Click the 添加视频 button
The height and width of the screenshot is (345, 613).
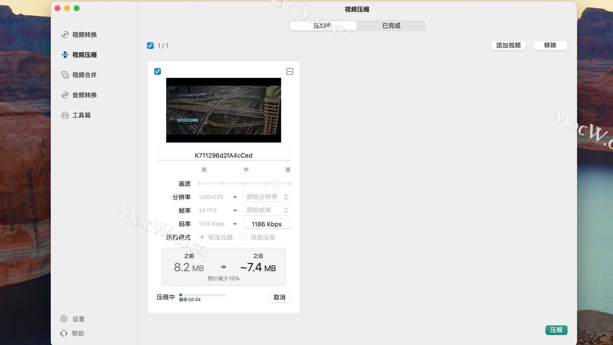(508, 45)
